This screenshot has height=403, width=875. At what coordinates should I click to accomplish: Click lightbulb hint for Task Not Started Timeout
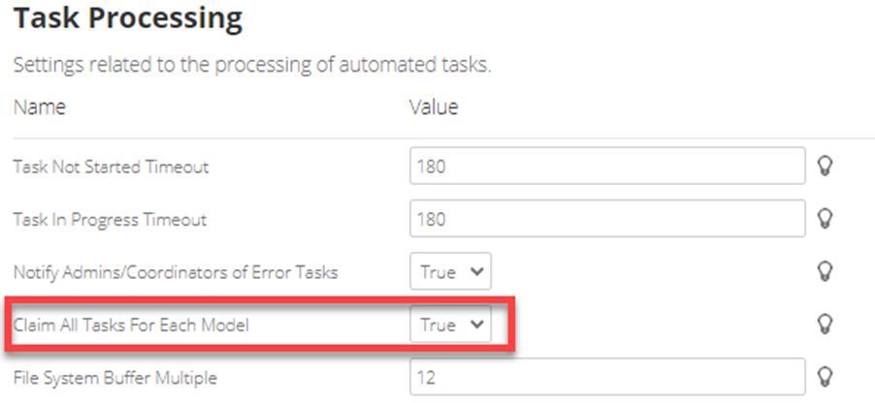826,166
